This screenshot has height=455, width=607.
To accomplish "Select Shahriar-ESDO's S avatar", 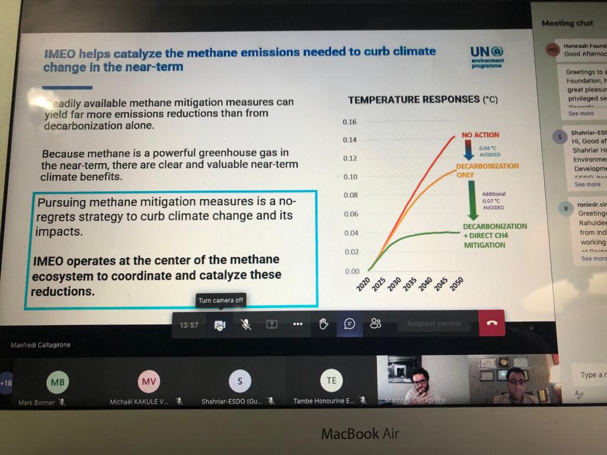I will click(239, 381).
